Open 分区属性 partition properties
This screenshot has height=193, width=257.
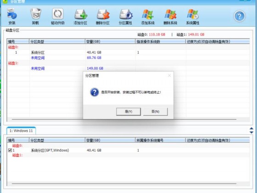[125, 17]
